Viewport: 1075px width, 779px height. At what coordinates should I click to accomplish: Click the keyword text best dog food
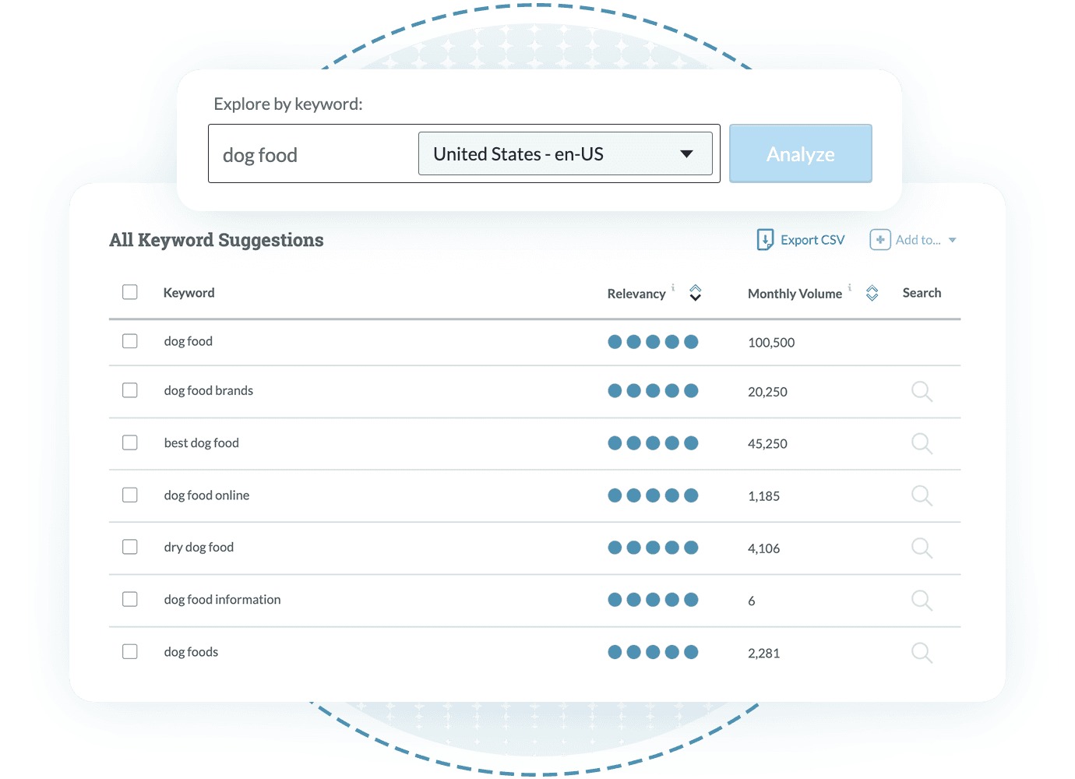(202, 442)
